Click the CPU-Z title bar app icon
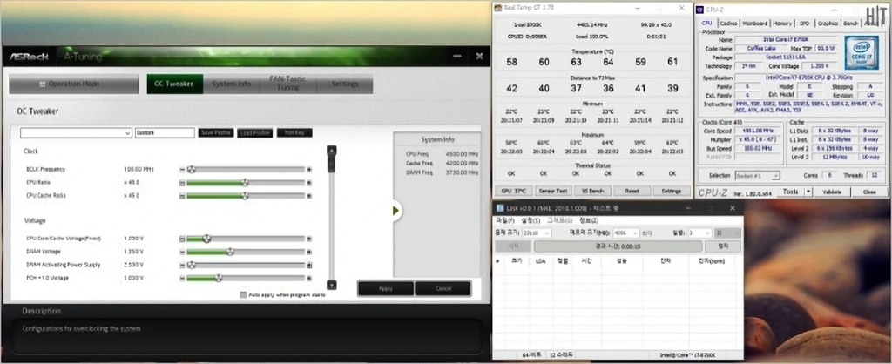The width and height of the screenshot is (892, 364). pyautogui.click(x=699, y=9)
